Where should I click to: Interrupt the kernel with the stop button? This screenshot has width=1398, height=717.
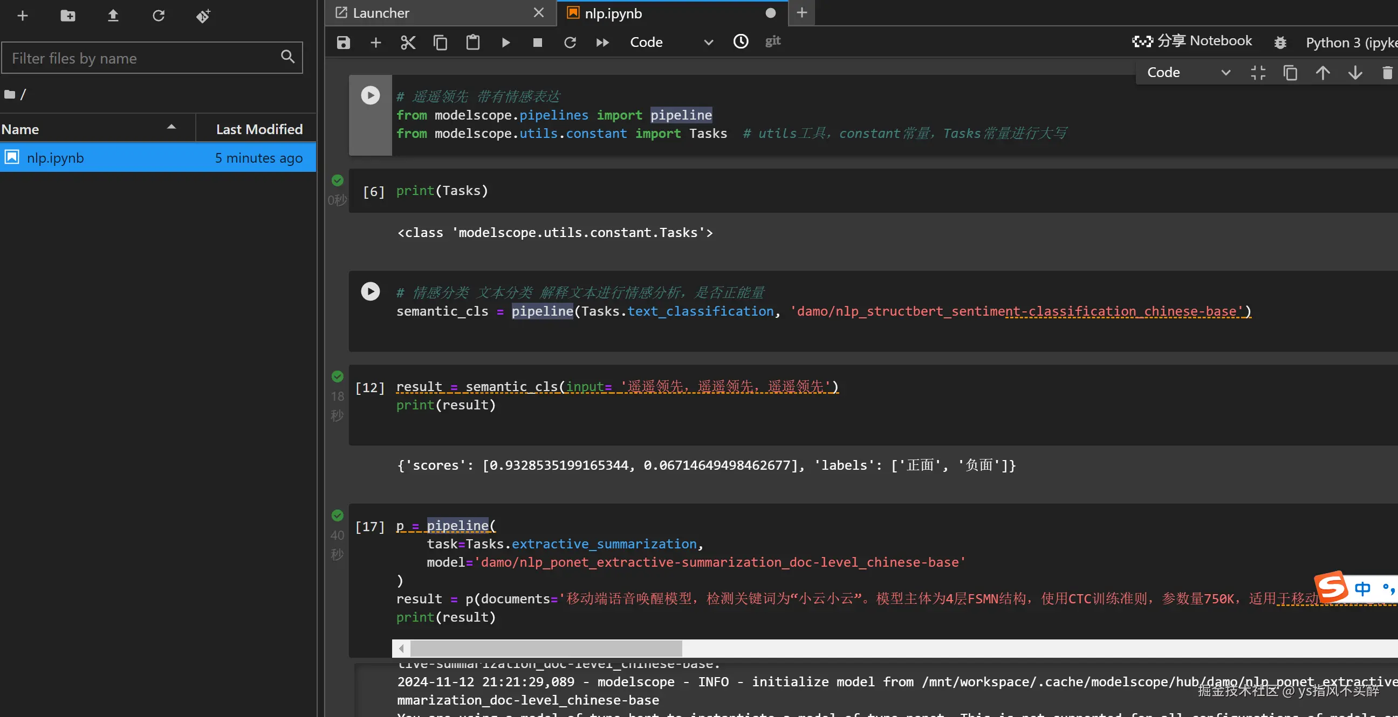coord(537,42)
